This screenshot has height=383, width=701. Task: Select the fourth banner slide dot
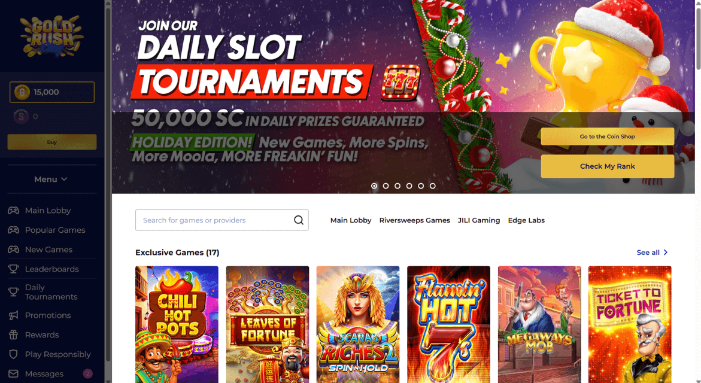409,186
